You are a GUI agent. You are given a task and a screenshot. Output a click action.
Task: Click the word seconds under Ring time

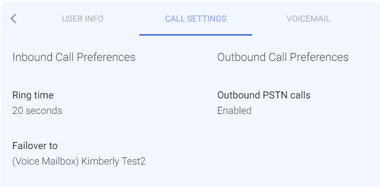(44, 111)
